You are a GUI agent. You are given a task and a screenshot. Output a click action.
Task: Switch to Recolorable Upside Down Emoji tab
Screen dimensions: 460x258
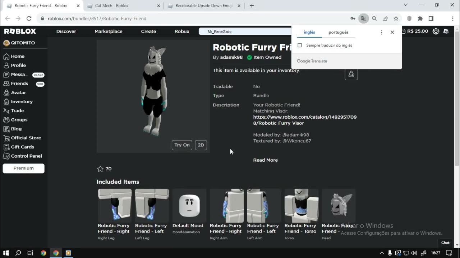coord(204,6)
